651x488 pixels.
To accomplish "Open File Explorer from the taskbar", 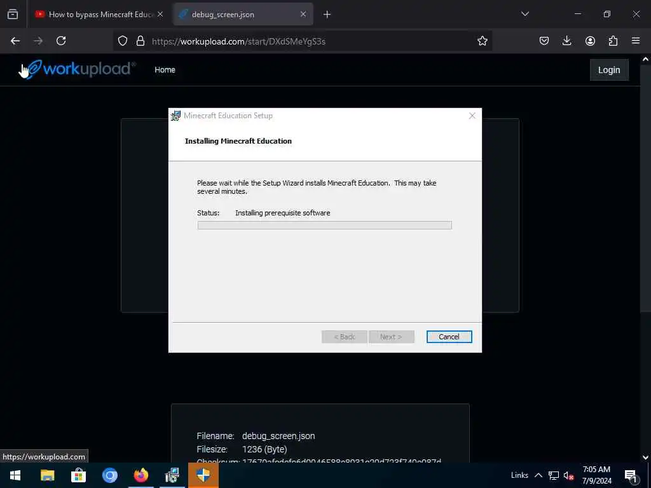I will (x=47, y=475).
